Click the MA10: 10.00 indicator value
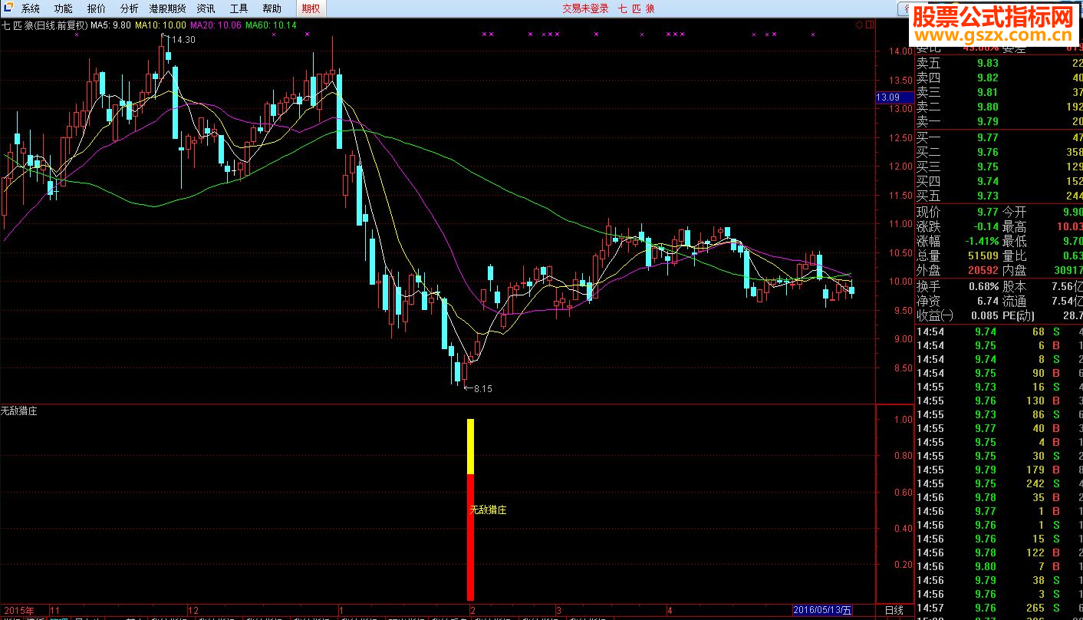 pos(160,25)
